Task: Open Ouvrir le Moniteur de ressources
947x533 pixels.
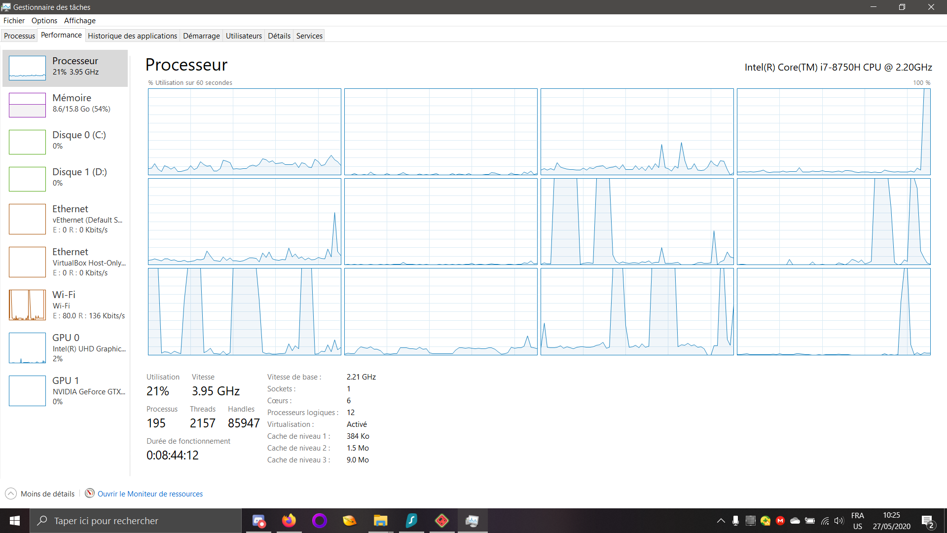Action: coord(150,494)
